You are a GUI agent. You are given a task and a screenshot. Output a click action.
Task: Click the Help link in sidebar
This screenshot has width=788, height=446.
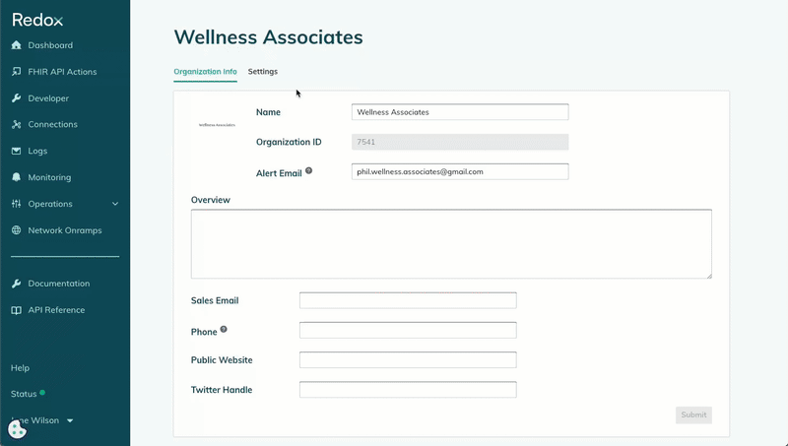pos(20,367)
